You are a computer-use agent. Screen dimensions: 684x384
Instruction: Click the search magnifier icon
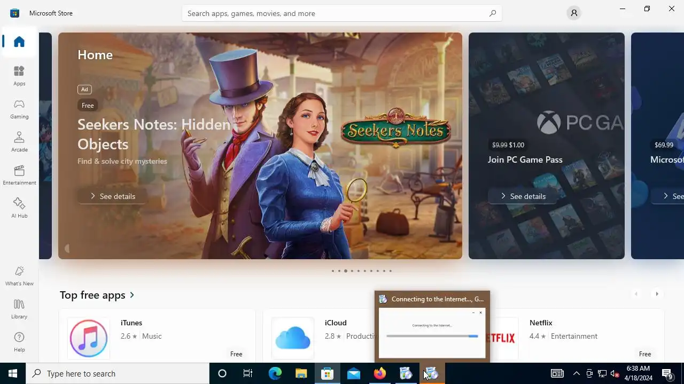pyautogui.click(x=493, y=13)
